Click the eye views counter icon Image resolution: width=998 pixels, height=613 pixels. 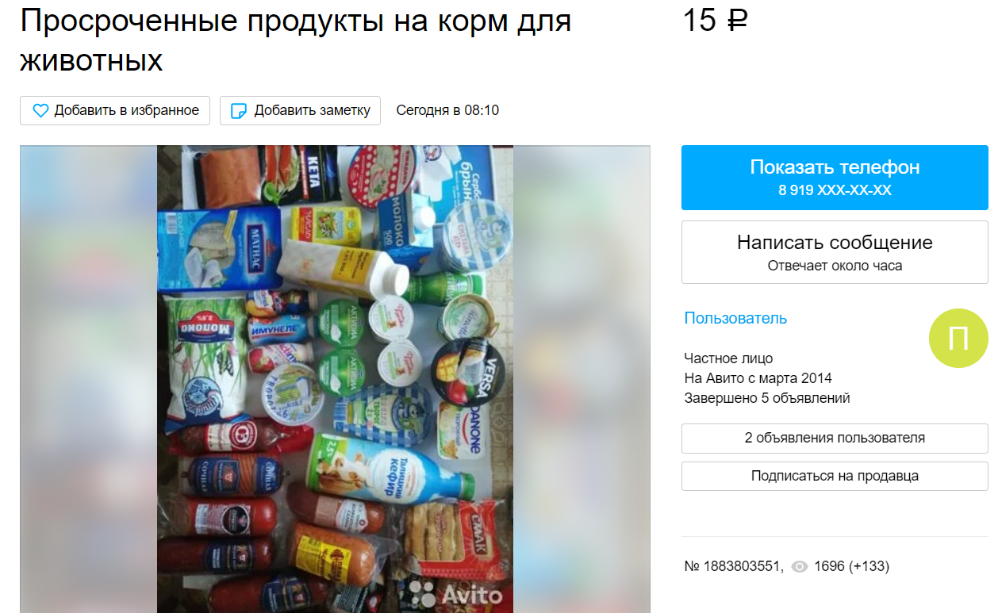800,567
